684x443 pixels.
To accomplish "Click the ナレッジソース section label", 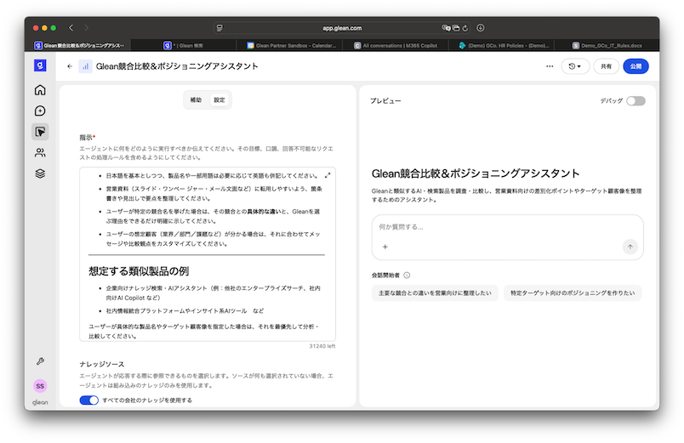I will click(101, 364).
